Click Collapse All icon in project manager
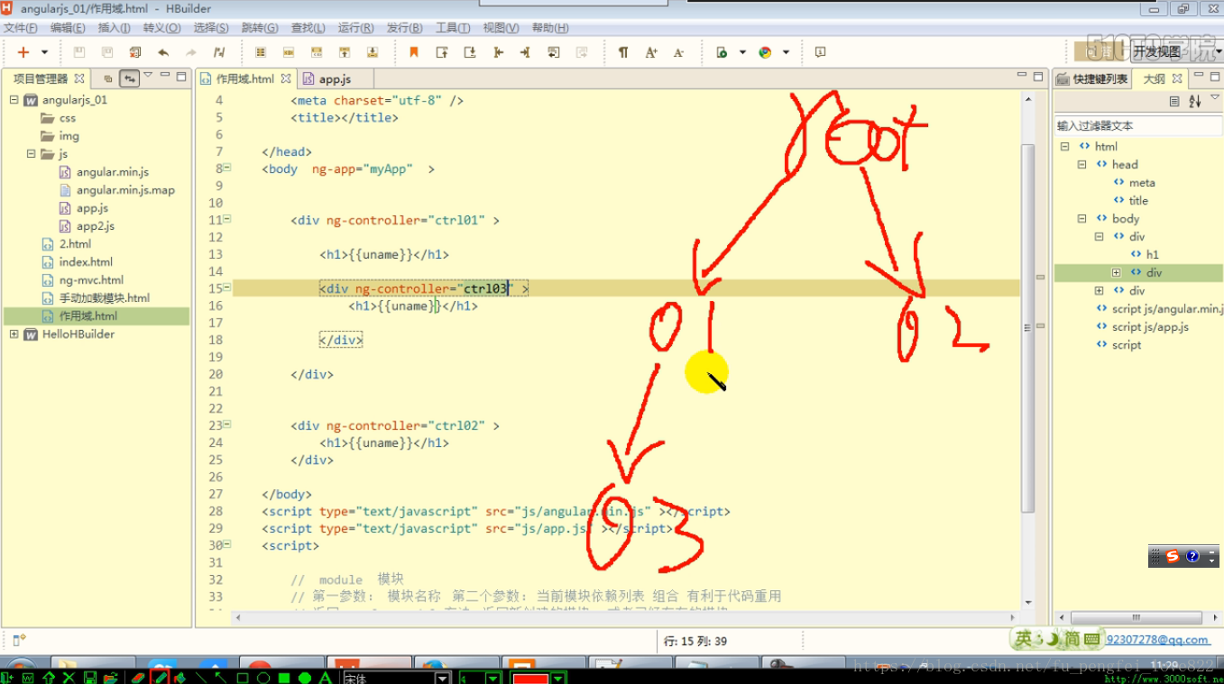 pyautogui.click(x=108, y=78)
